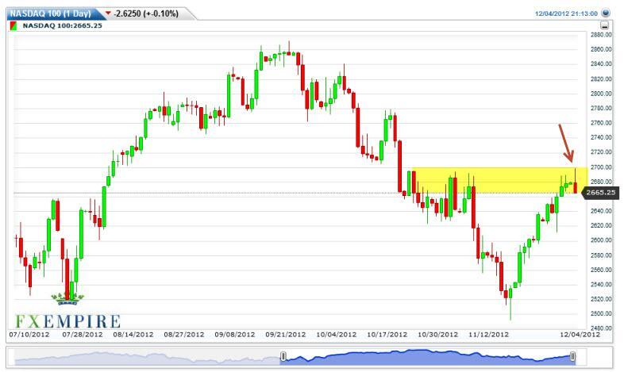Click the 07/28/2012 date axis label

(83, 335)
